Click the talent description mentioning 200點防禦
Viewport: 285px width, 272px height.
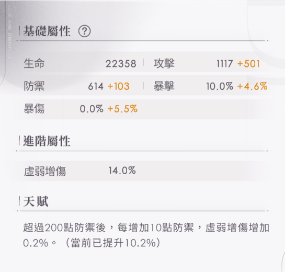point(146,235)
